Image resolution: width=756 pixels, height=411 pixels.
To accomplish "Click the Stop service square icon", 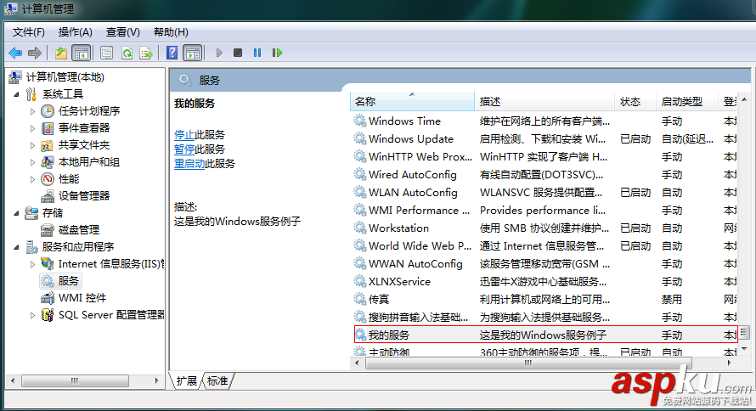I will 238,53.
